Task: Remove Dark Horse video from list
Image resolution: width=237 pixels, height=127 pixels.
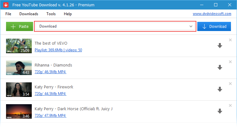Action: click(230, 105)
